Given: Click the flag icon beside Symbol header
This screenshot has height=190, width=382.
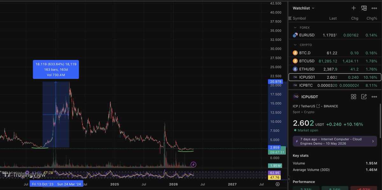Looking at the screenshot, I should coord(290,18).
